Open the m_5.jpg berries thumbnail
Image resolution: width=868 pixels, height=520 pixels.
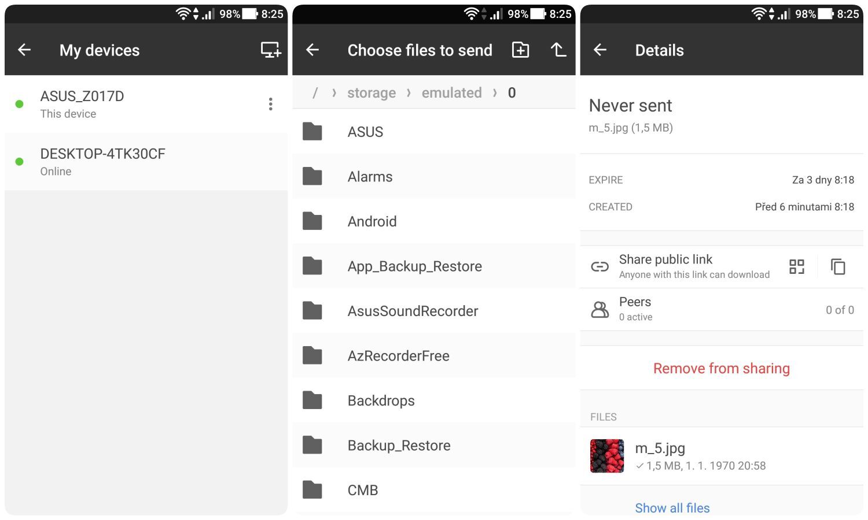click(607, 456)
